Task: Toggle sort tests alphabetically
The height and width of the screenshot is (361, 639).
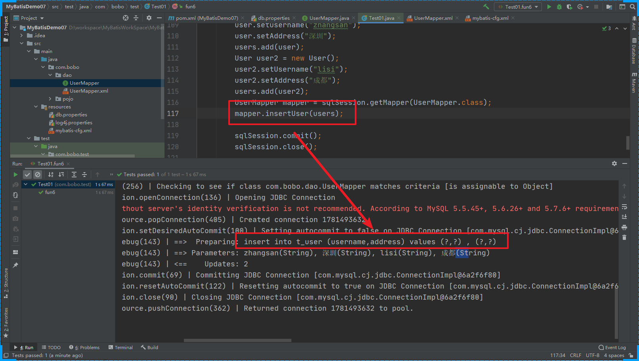Action: coord(51,175)
